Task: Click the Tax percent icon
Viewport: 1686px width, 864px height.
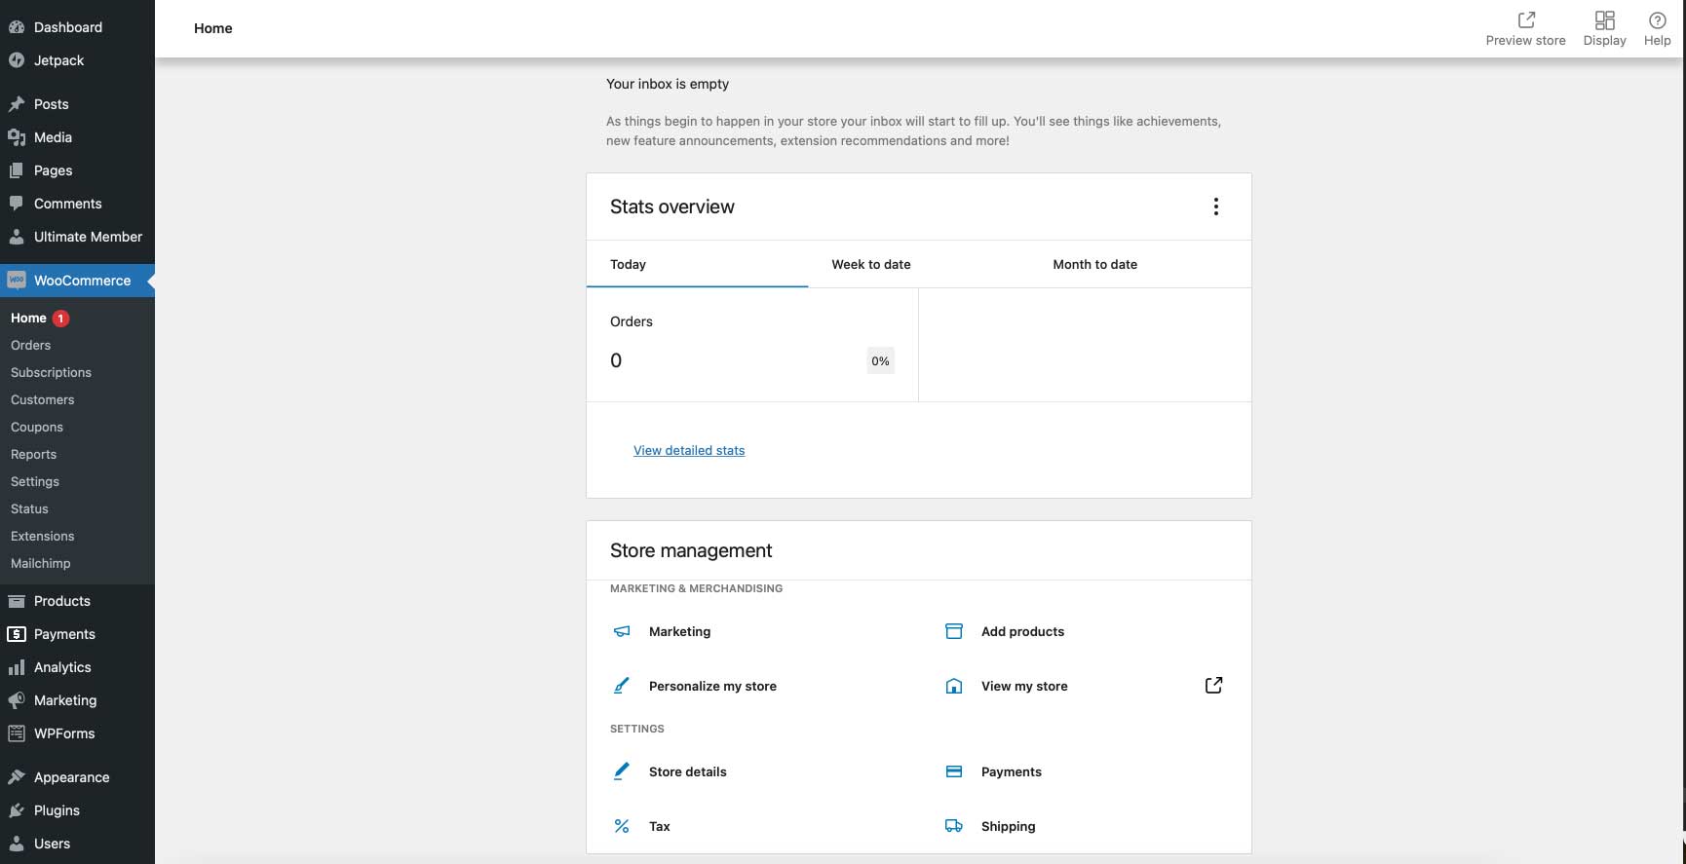Action: tap(622, 826)
